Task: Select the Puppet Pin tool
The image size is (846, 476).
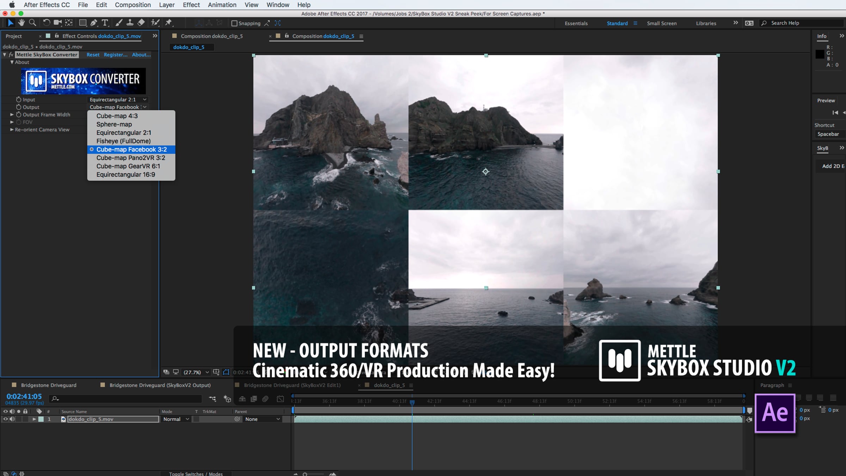Action: tap(169, 23)
